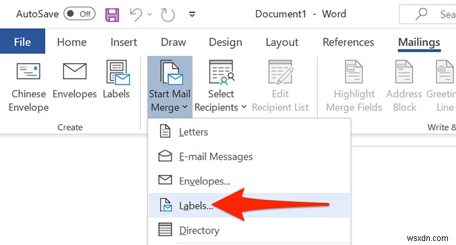Open the Draw tab
The width and height of the screenshot is (456, 245).
[x=173, y=42]
